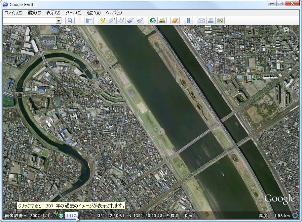The height and width of the screenshot is (222, 302).
Task: Click the search magnifier button
Action: pyautogui.click(x=70, y=21)
